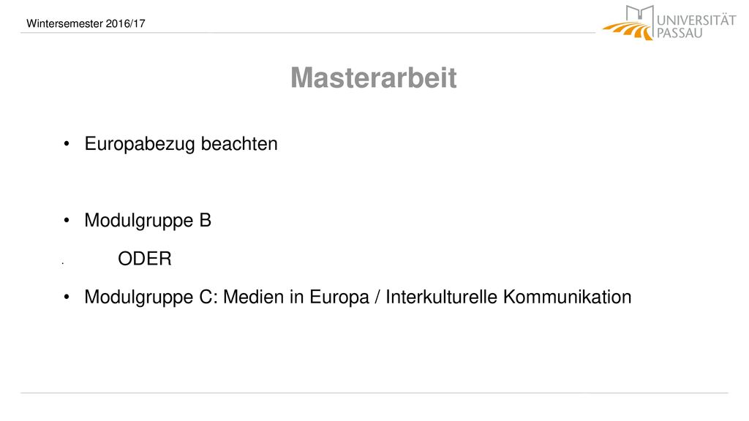Viewport: 749px width, 421px height.
Task: Click the tiny dot left of ODER
Action: (x=63, y=262)
